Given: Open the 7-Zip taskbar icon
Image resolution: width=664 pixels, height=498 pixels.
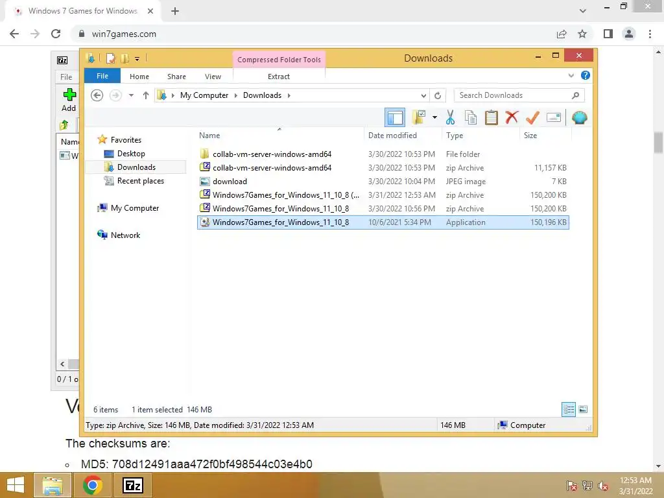Looking at the screenshot, I should tap(133, 485).
